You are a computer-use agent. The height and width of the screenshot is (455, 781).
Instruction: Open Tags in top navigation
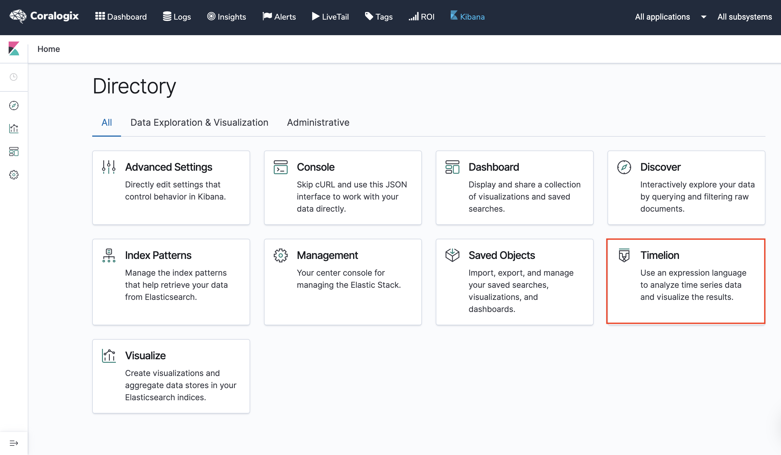[x=379, y=16]
